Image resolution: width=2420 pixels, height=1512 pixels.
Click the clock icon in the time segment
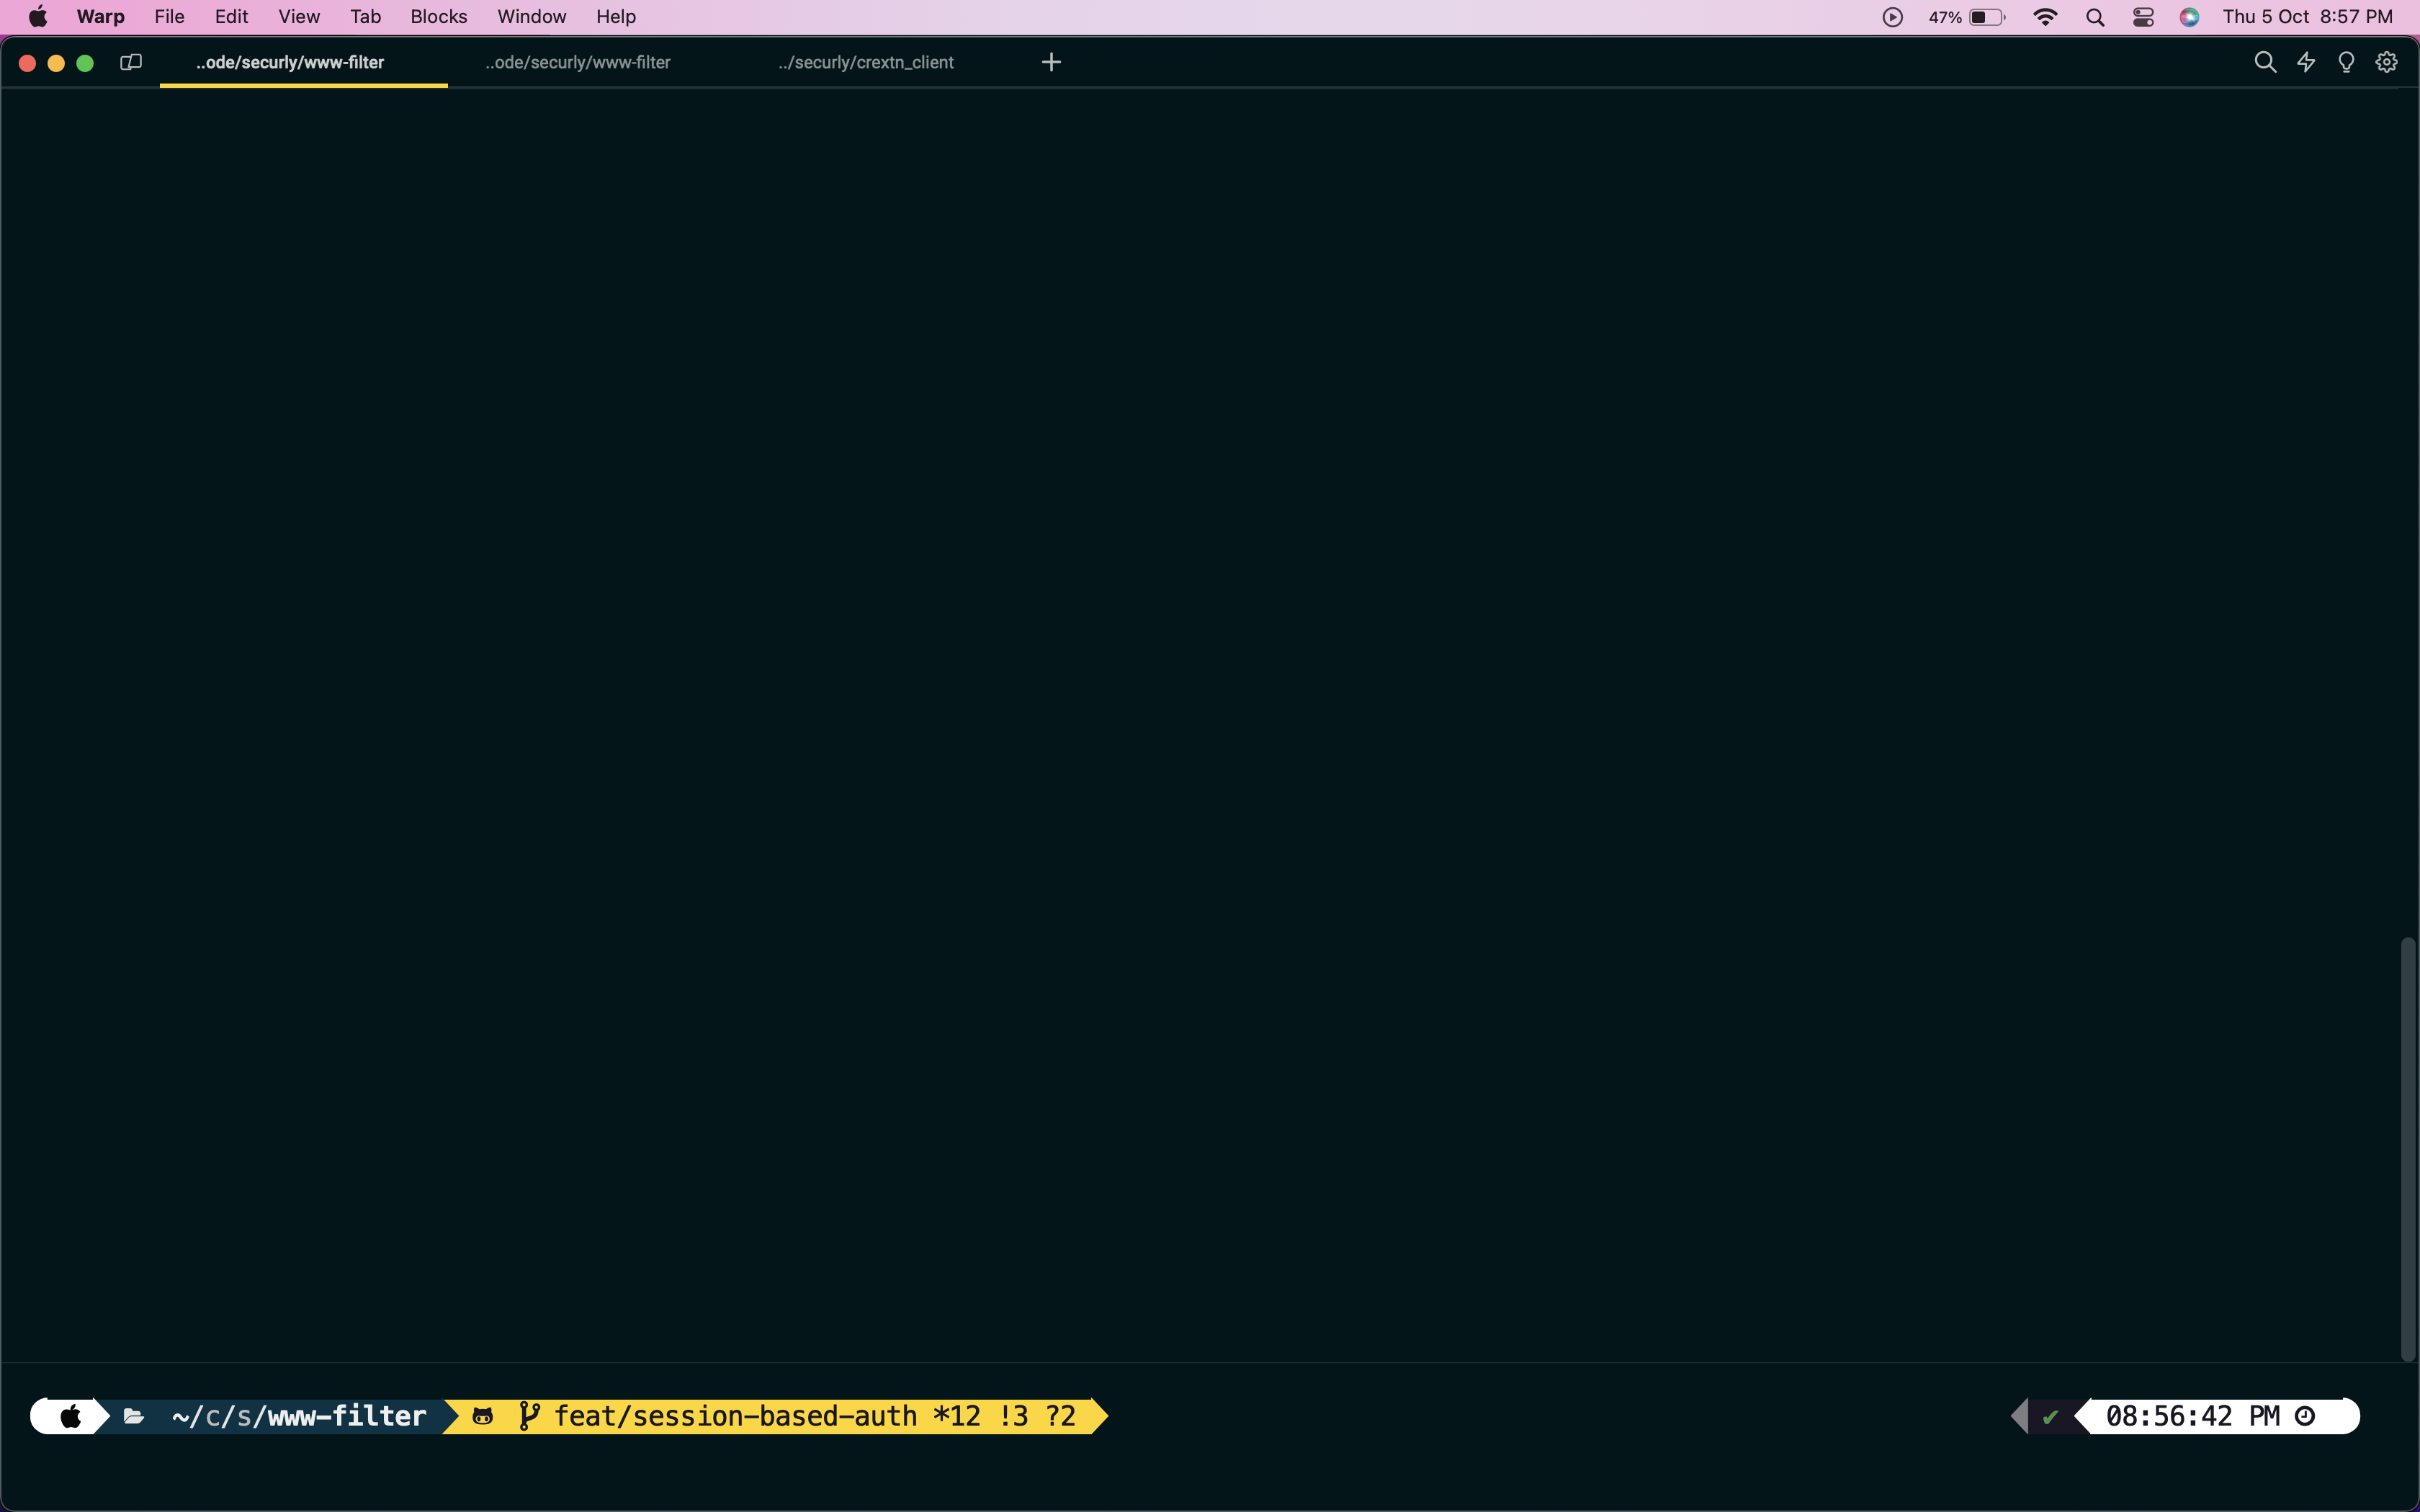click(x=2304, y=1415)
